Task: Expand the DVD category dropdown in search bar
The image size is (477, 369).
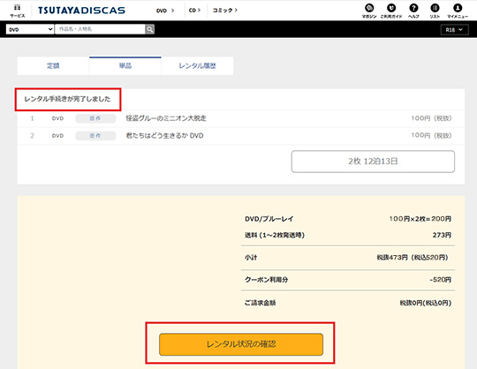Action: (30, 29)
